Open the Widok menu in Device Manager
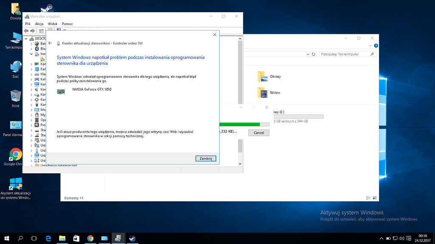This screenshot has height=244, width=435. [52, 24]
